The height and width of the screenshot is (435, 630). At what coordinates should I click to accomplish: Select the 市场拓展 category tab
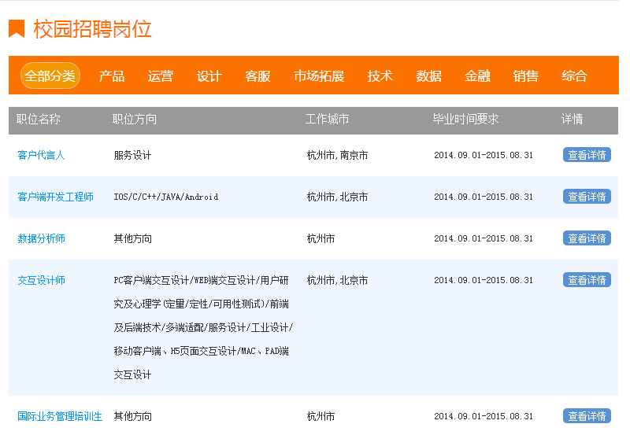point(319,76)
